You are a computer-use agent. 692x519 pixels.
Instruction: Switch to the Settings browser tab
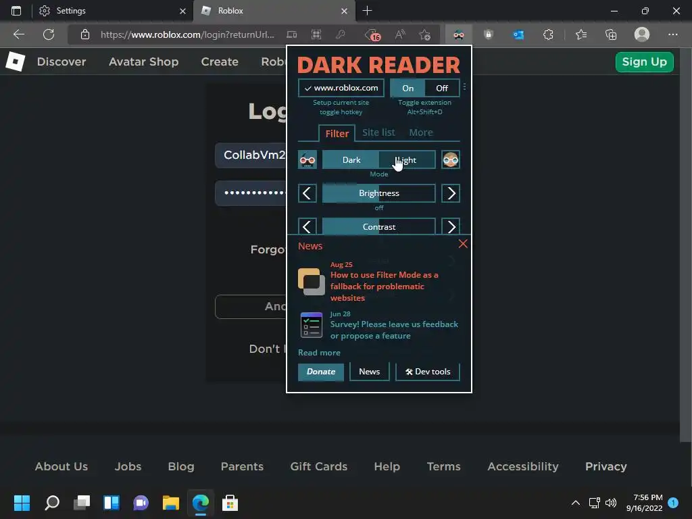coord(113,11)
